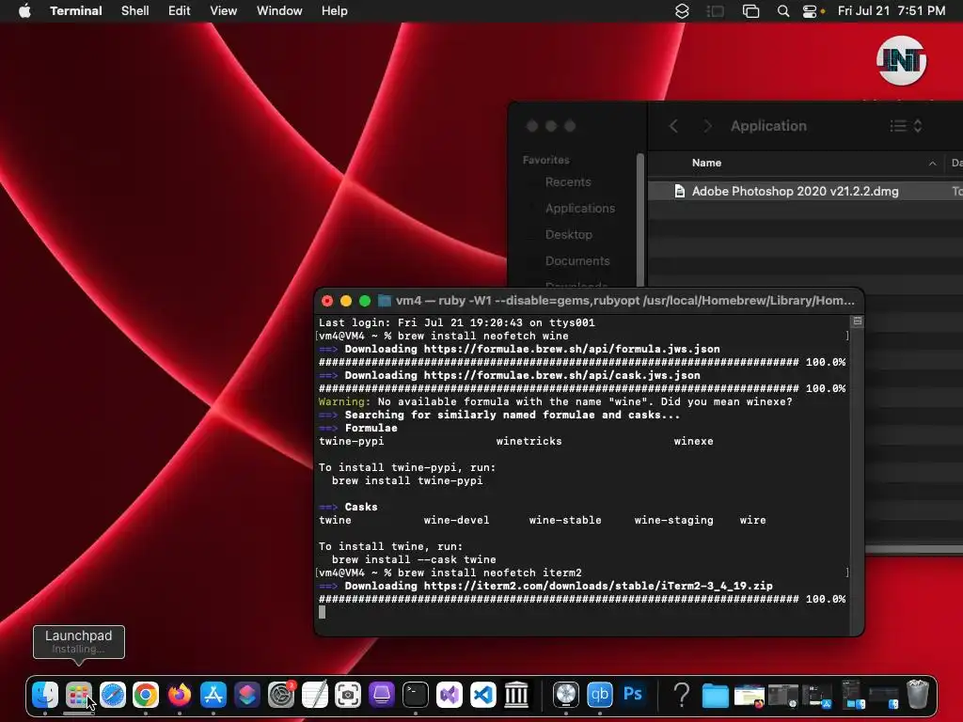Image resolution: width=963 pixels, height=722 pixels.
Task: Click the Terminal window title text
Action: 625,300
